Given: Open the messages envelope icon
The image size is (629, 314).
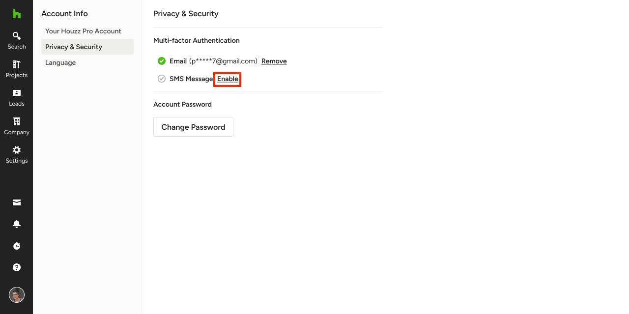Looking at the screenshot, I should (16, 202).
